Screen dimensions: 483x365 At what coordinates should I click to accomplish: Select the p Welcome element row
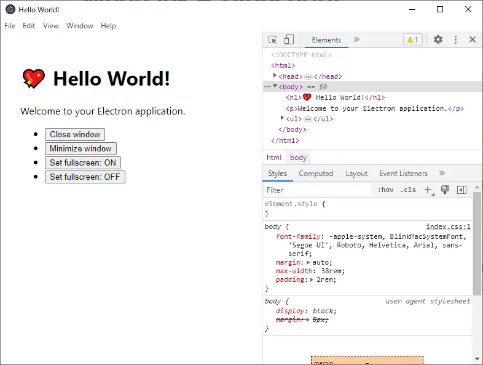click(x=375, y=108)
